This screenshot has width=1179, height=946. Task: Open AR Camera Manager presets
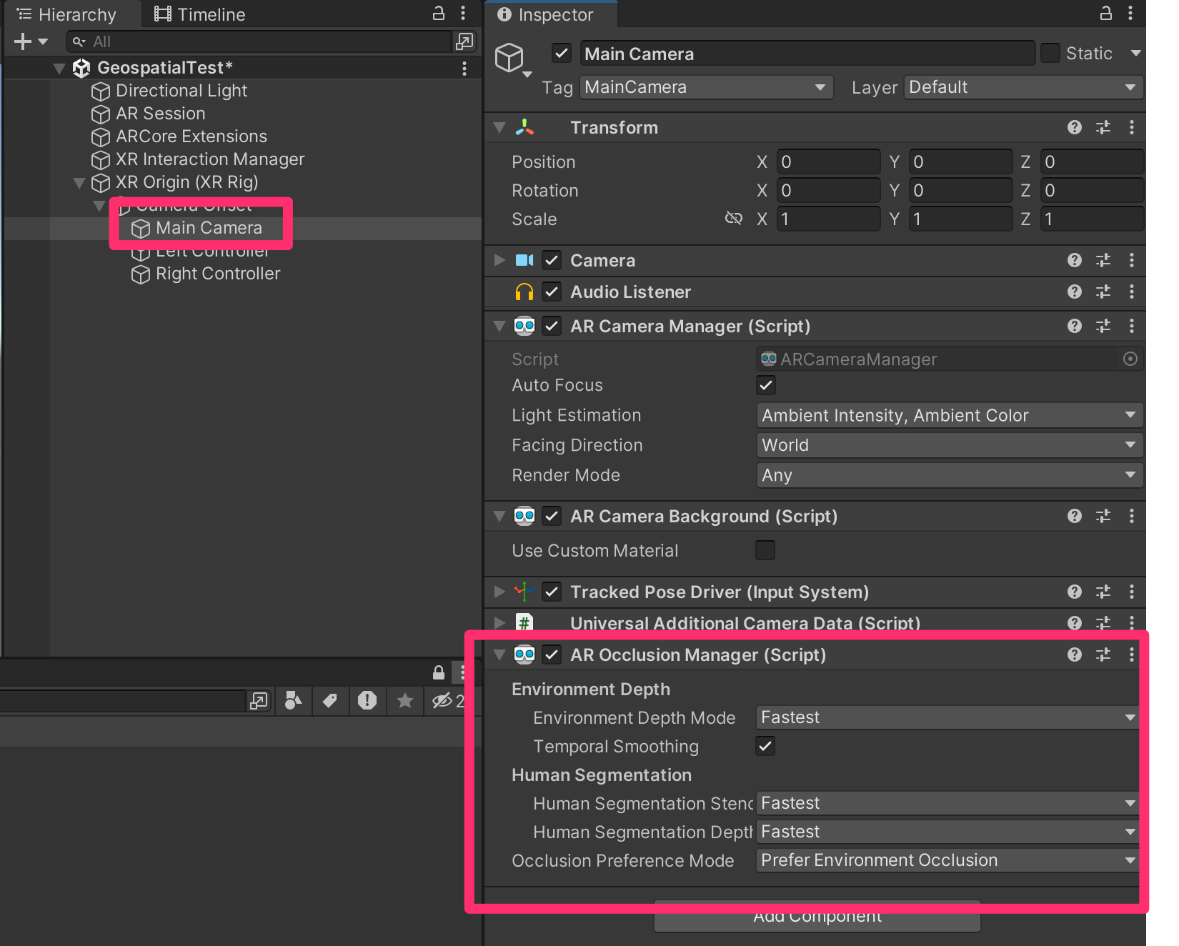[1103, 326]
